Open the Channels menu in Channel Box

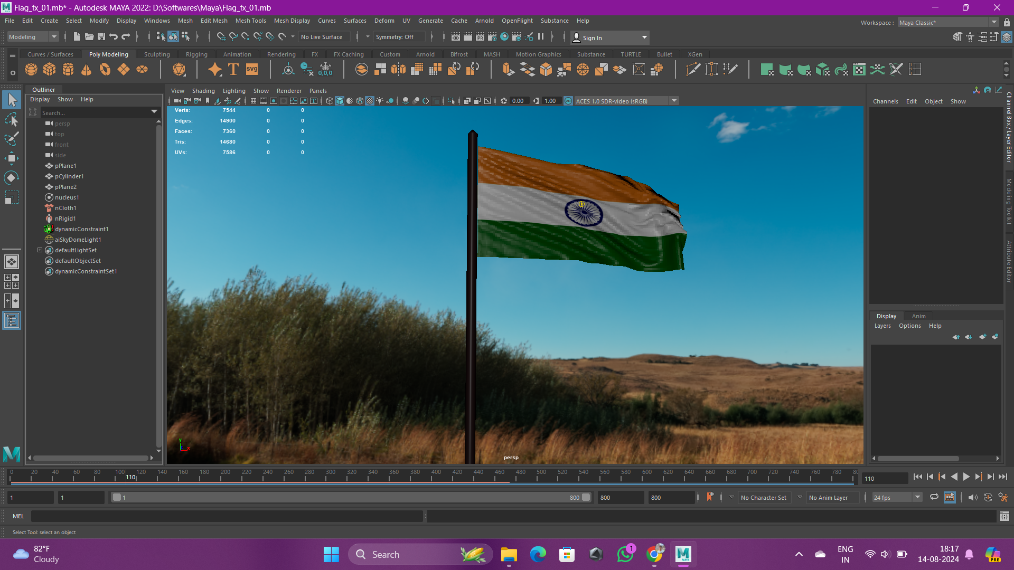[x=885, y=101]
